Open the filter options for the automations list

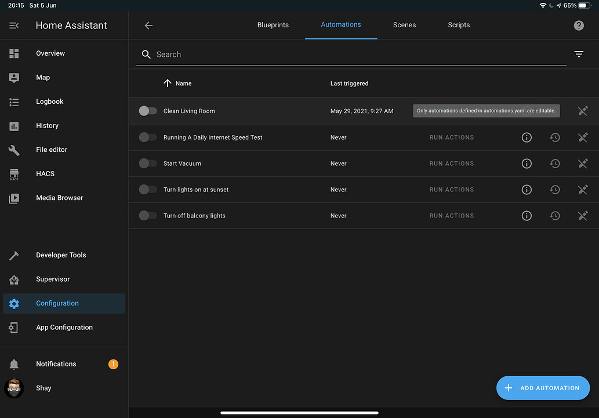coord(578,53)
